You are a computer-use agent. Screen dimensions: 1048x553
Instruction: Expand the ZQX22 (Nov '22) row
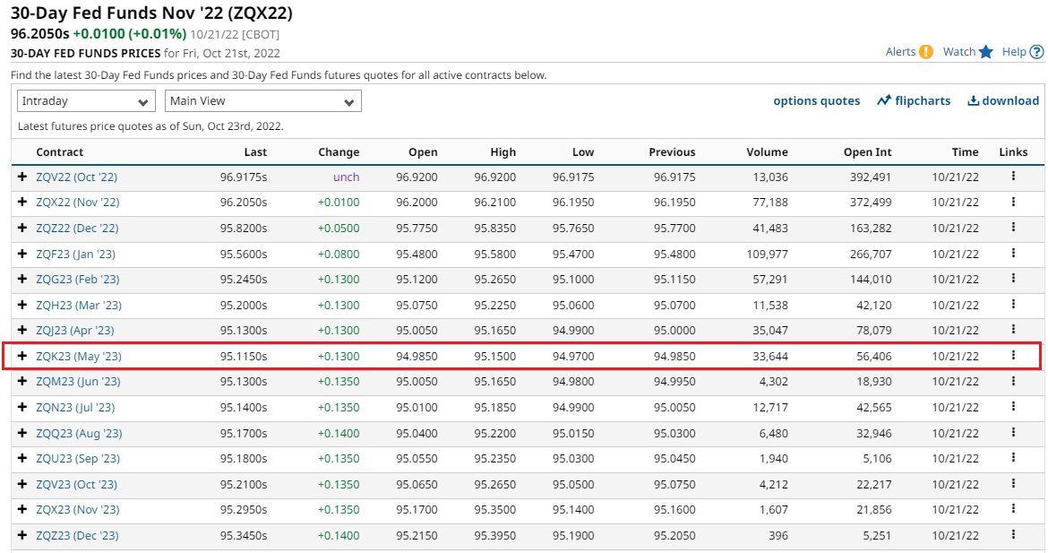(x=22, y=203)
